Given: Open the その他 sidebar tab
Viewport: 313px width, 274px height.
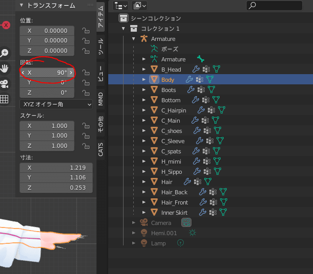Looking at the screenshot, I should [101, 124].
